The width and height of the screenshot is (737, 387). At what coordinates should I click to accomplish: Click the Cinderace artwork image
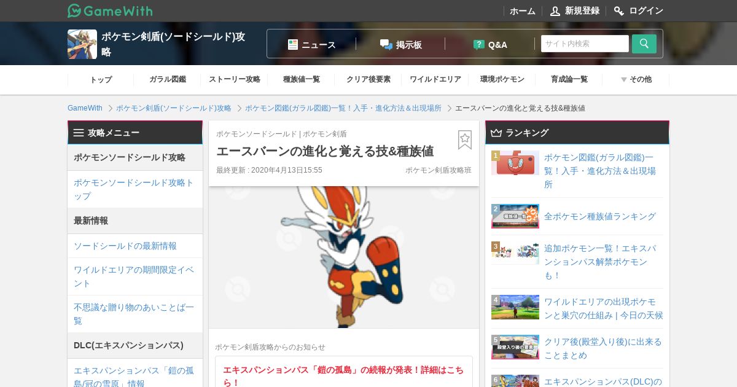coord(344,257)
